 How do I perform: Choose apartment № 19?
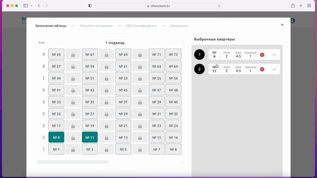90,126
